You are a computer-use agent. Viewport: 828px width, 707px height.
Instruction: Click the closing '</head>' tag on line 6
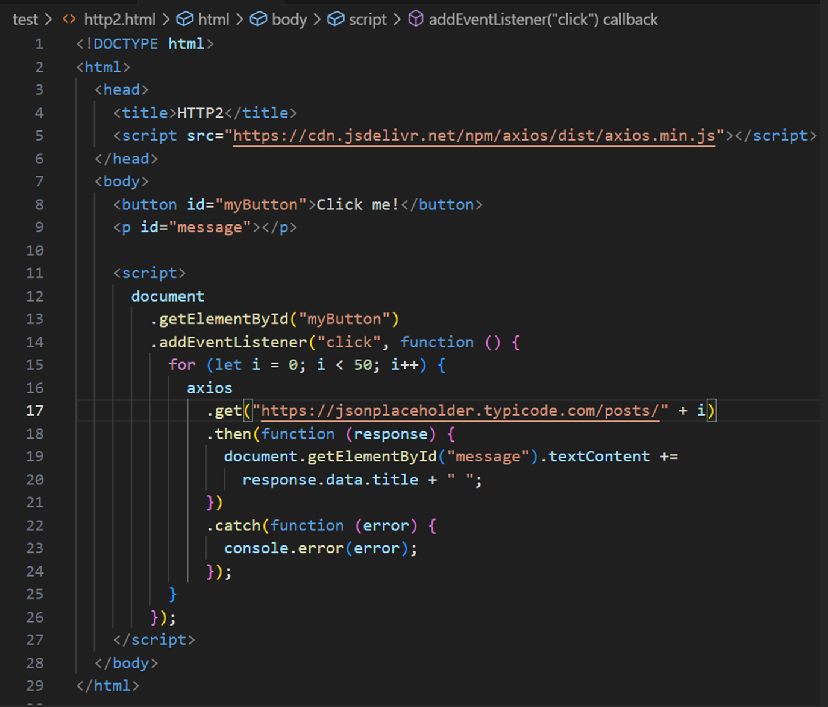[127, 159]
